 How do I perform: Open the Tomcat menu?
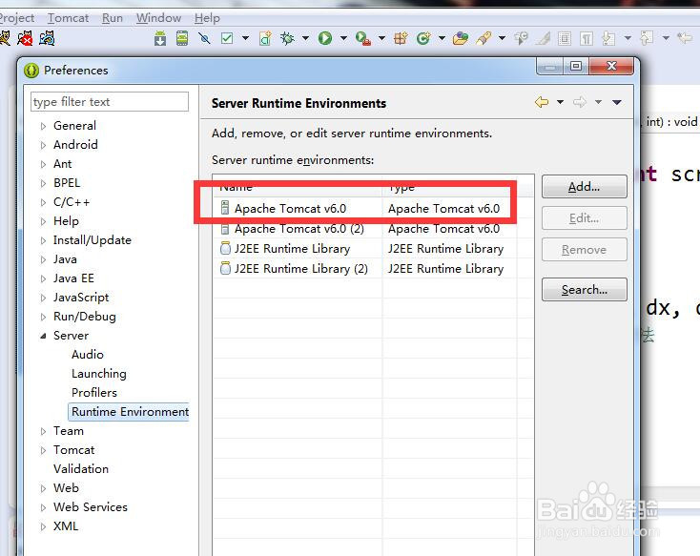[69, 18]
